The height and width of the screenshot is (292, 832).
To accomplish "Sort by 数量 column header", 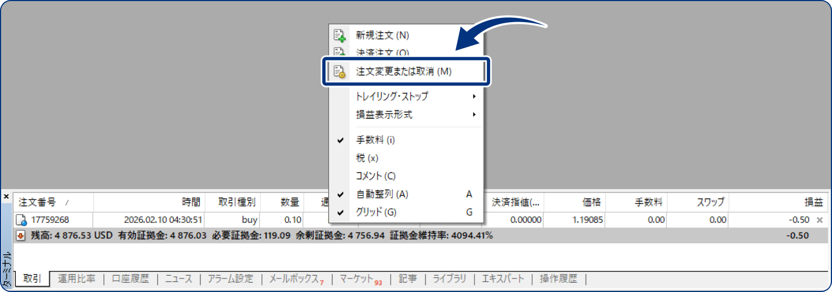I will pyautogui.click(x=282, y=203).
